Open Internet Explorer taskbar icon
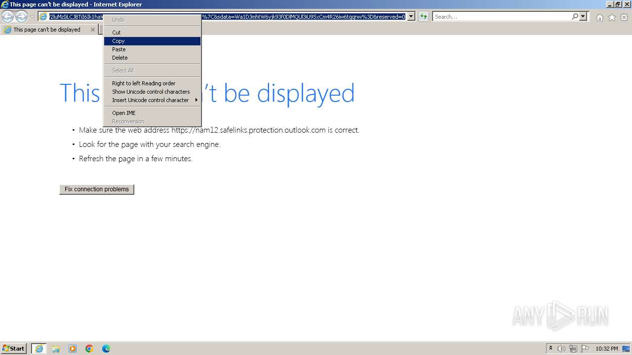The width and height of the screenshot is (632, 355). (39, 349)
